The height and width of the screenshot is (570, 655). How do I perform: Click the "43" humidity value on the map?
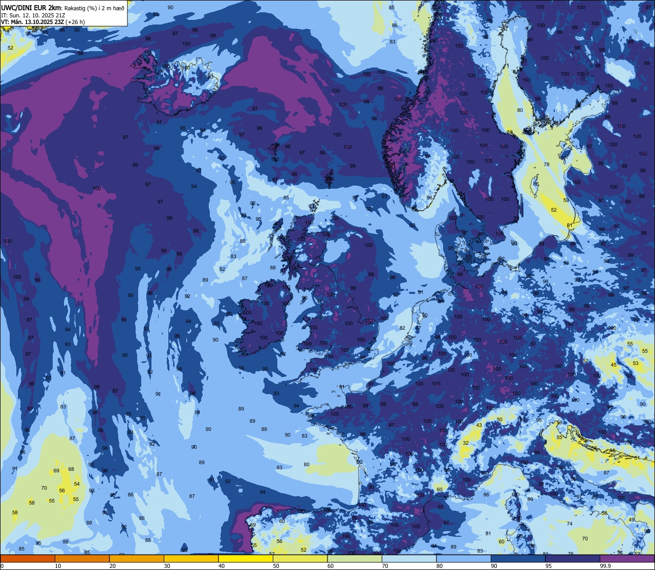pos(479,425)
